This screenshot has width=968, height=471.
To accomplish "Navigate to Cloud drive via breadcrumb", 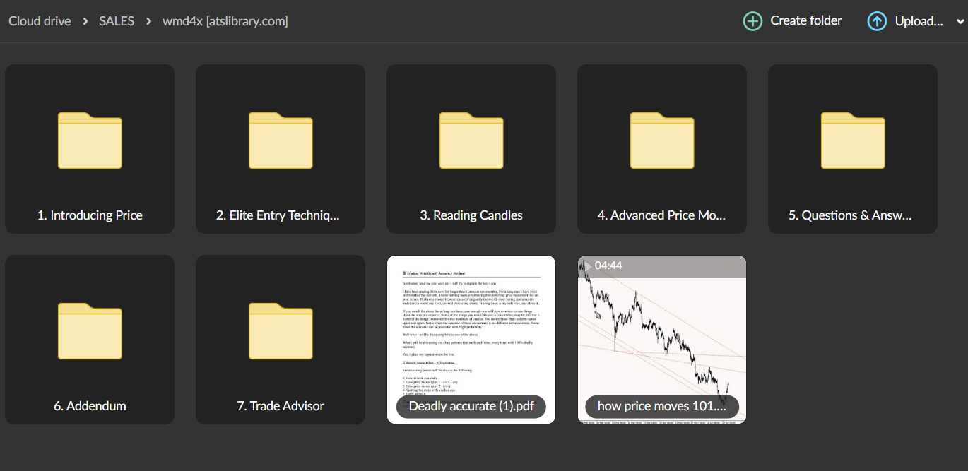I will [40, 20].
